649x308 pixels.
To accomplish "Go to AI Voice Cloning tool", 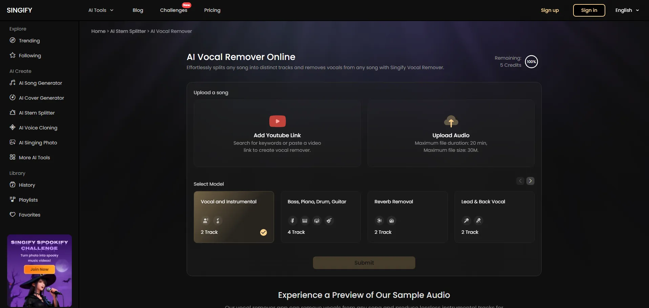I will [x=38, y=128].
